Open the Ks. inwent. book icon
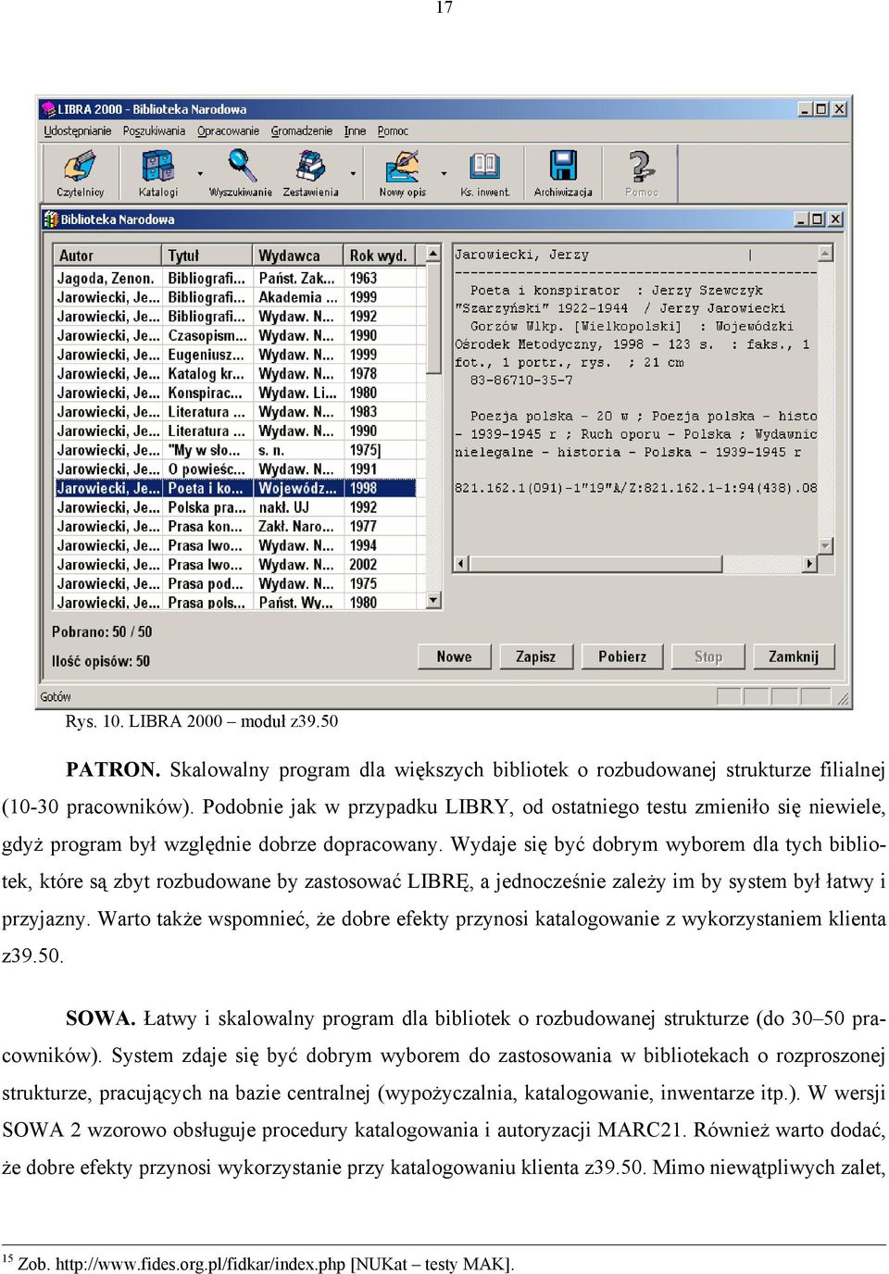 pos(485,167)
